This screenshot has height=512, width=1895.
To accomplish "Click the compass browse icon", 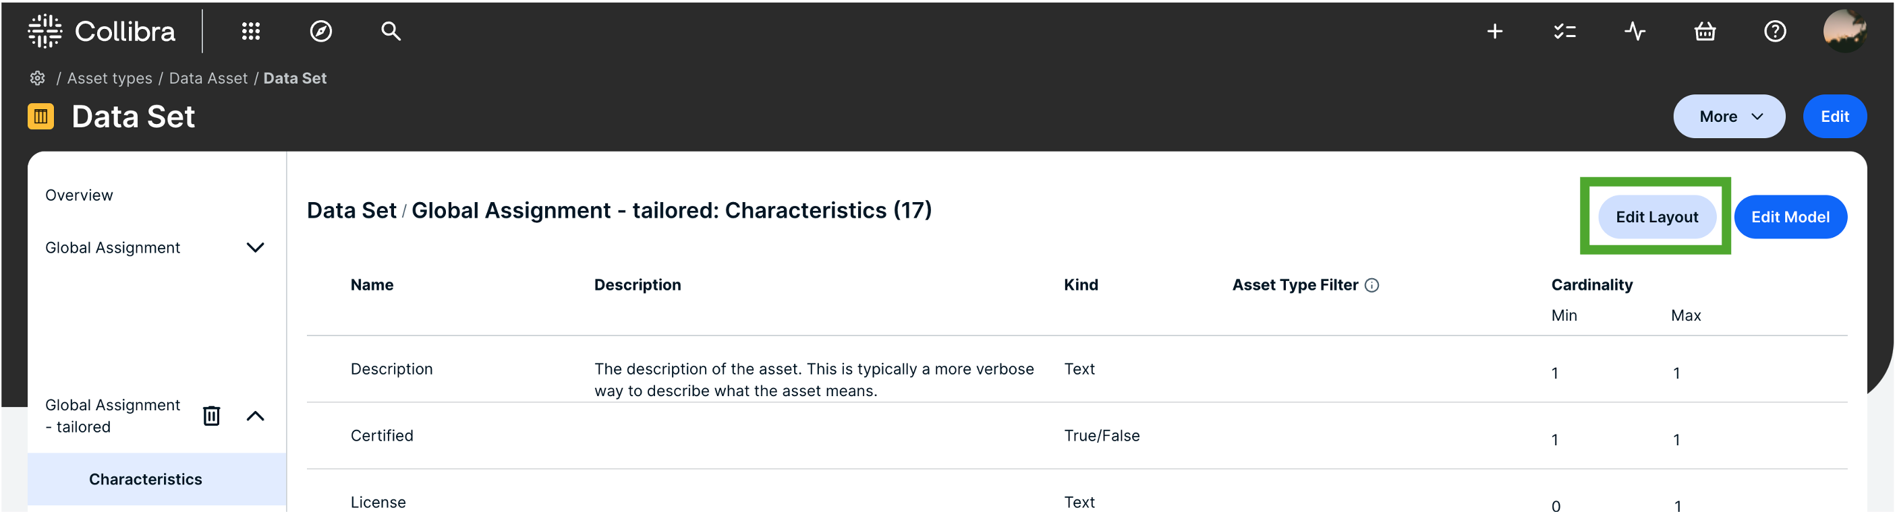I will click(x=320, y=31).
